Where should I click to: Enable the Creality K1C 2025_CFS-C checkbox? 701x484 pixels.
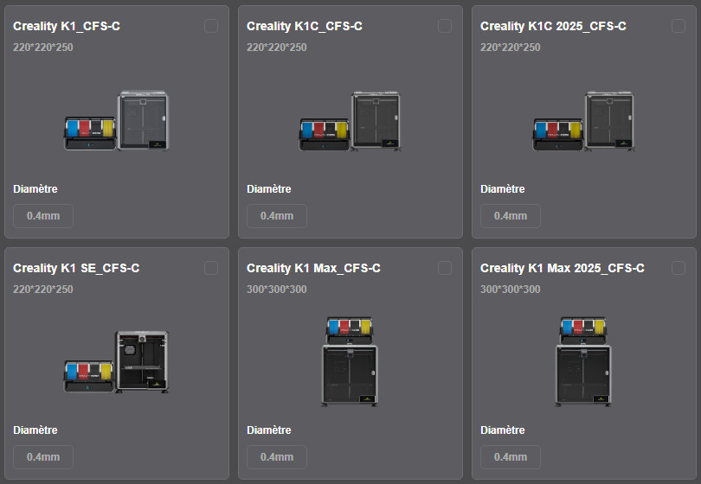[678, 26]
